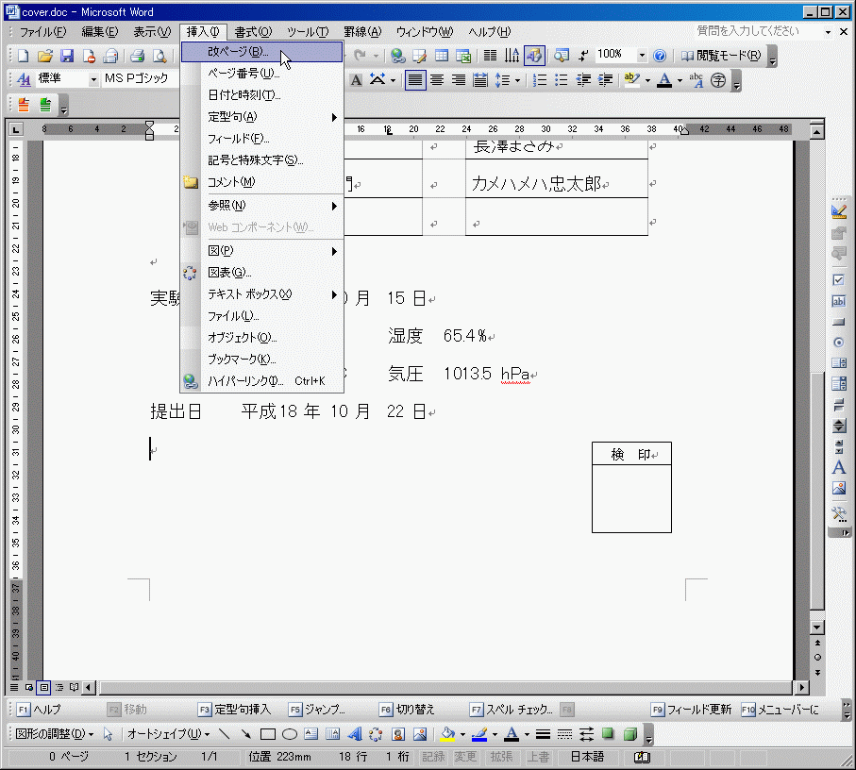The image size is (856, 770).
Task: Insert an Option Button control from toolbox
Action: point(838,343)
